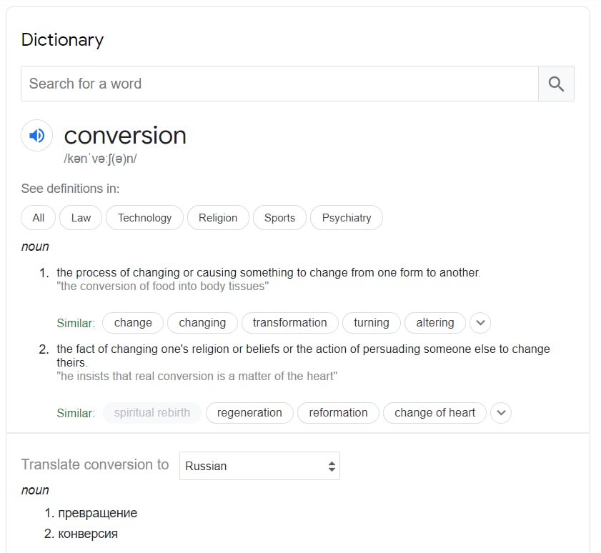
Task: Filter definitions by Religion
Action: (x=218, y=218)
